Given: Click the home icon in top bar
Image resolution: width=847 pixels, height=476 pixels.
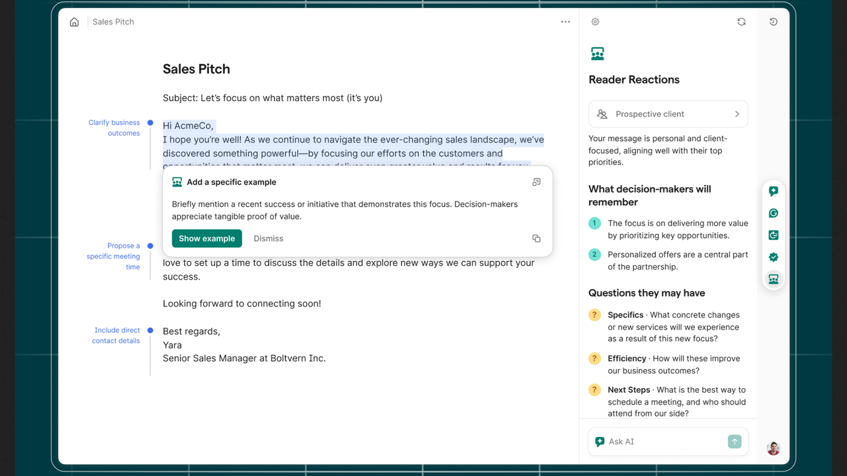Looking at the screenshot, I should click(74, 22).
